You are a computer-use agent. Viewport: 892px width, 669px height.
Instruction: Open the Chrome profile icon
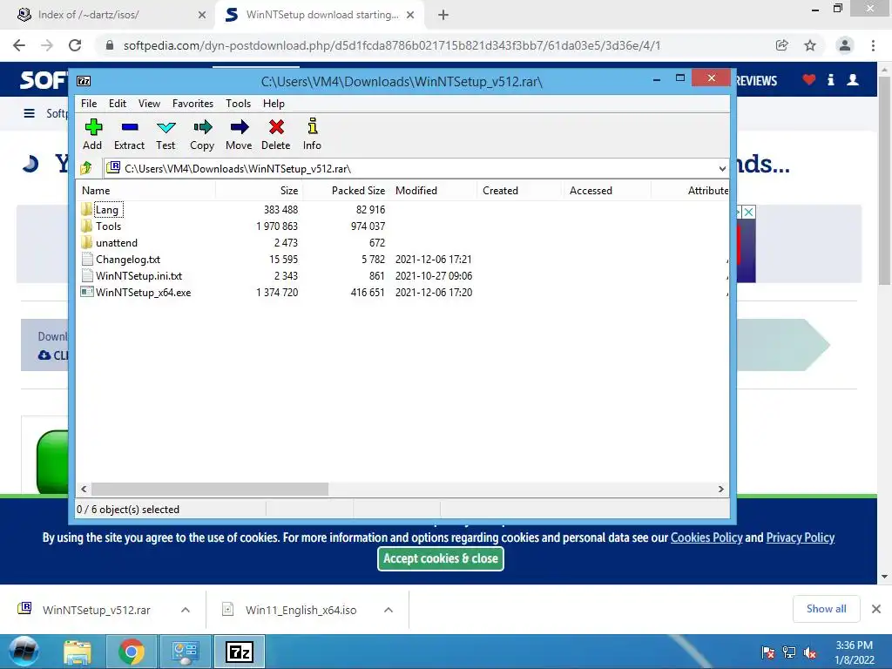pos(845,45)
